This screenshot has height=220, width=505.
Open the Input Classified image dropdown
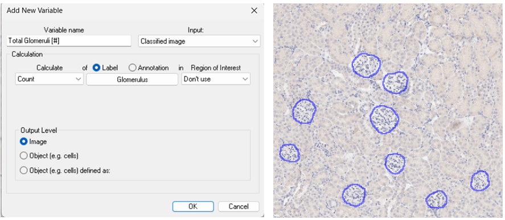coord(199,41)
